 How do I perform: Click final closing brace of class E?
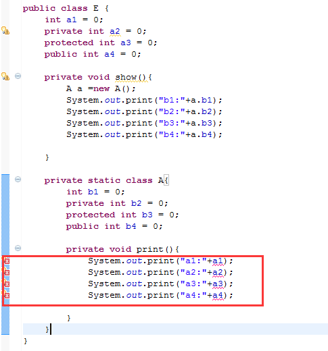25,341
